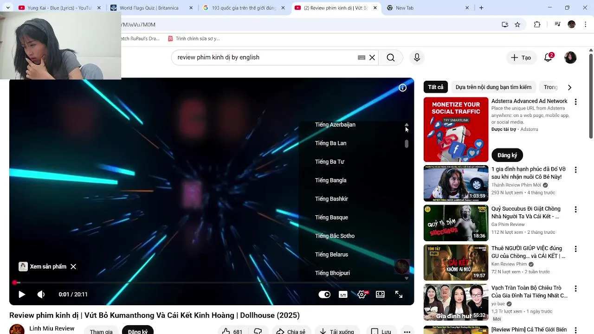Start voice search with microphone
The image size is (594, 334).
417,58
